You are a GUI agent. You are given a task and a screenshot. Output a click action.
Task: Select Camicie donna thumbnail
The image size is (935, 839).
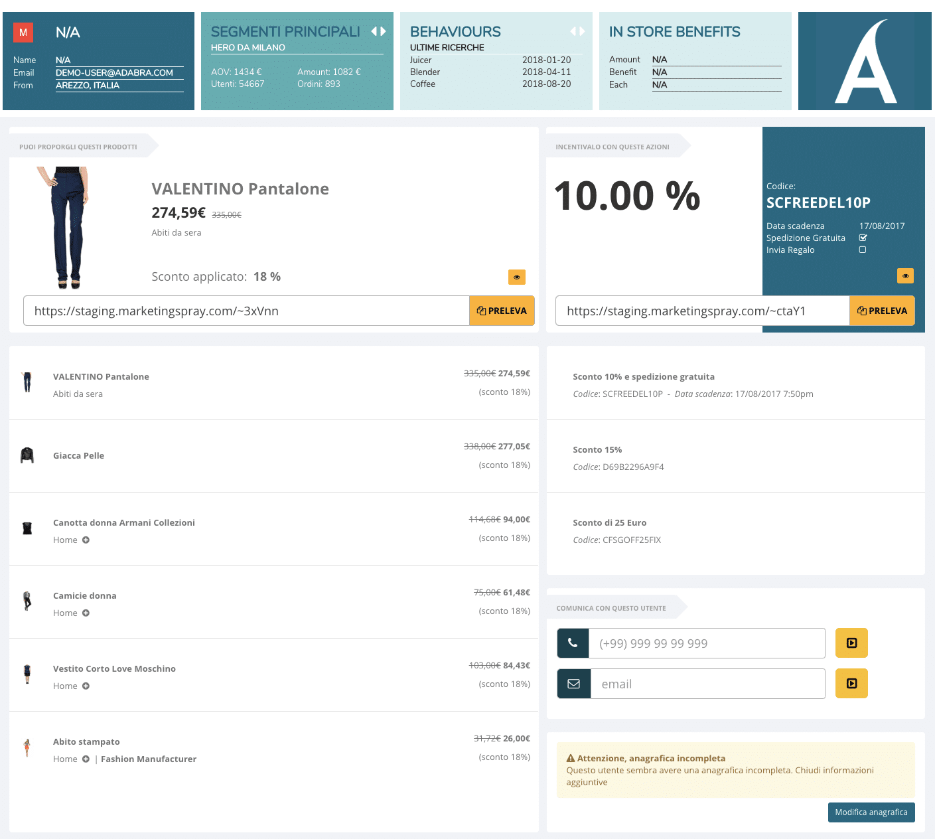27,601
